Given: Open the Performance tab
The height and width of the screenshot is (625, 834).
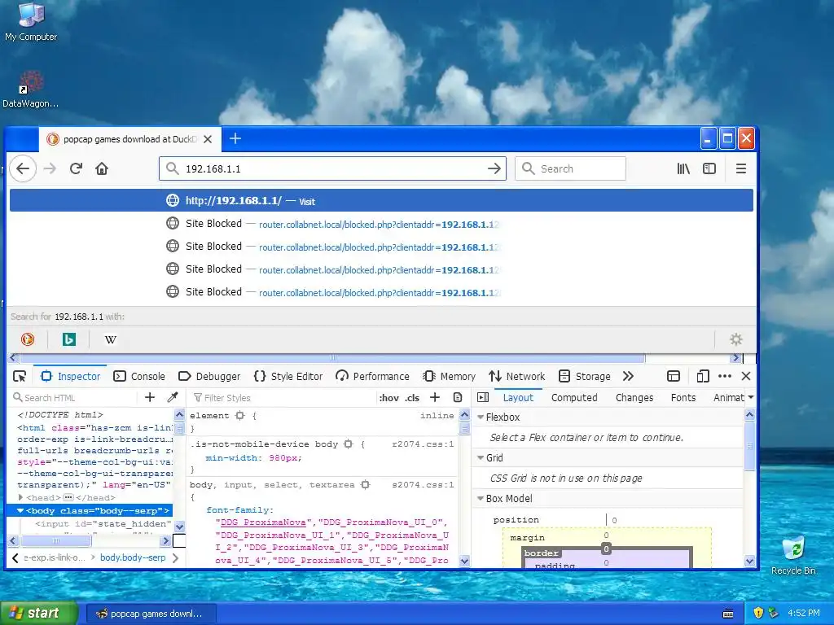Looking at the screenshot, I should tap(372, 376).
